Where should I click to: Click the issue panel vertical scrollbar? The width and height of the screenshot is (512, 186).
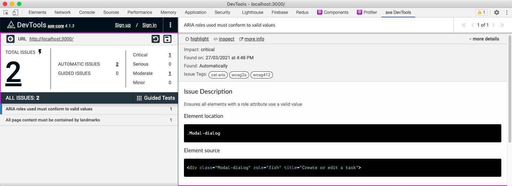(510, 89)
